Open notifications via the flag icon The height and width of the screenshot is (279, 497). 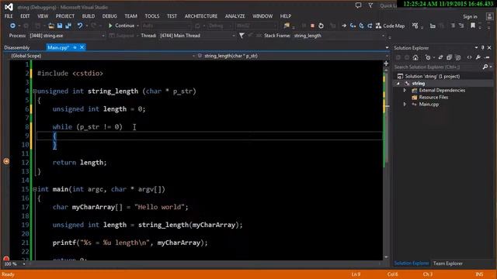pyautogui.click(x=370, y=5)
